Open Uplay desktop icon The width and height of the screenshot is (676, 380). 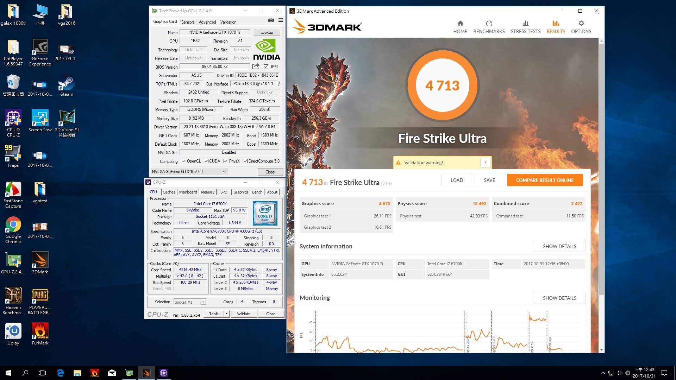tap(13, 334)
